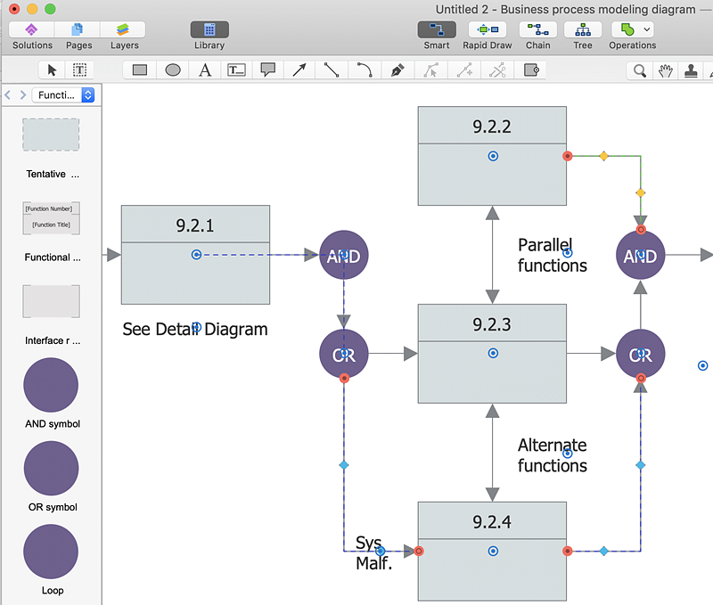Choose the Pen drawing tool
Viewport: 713px width, 605px height.
(x=397, y=69)
